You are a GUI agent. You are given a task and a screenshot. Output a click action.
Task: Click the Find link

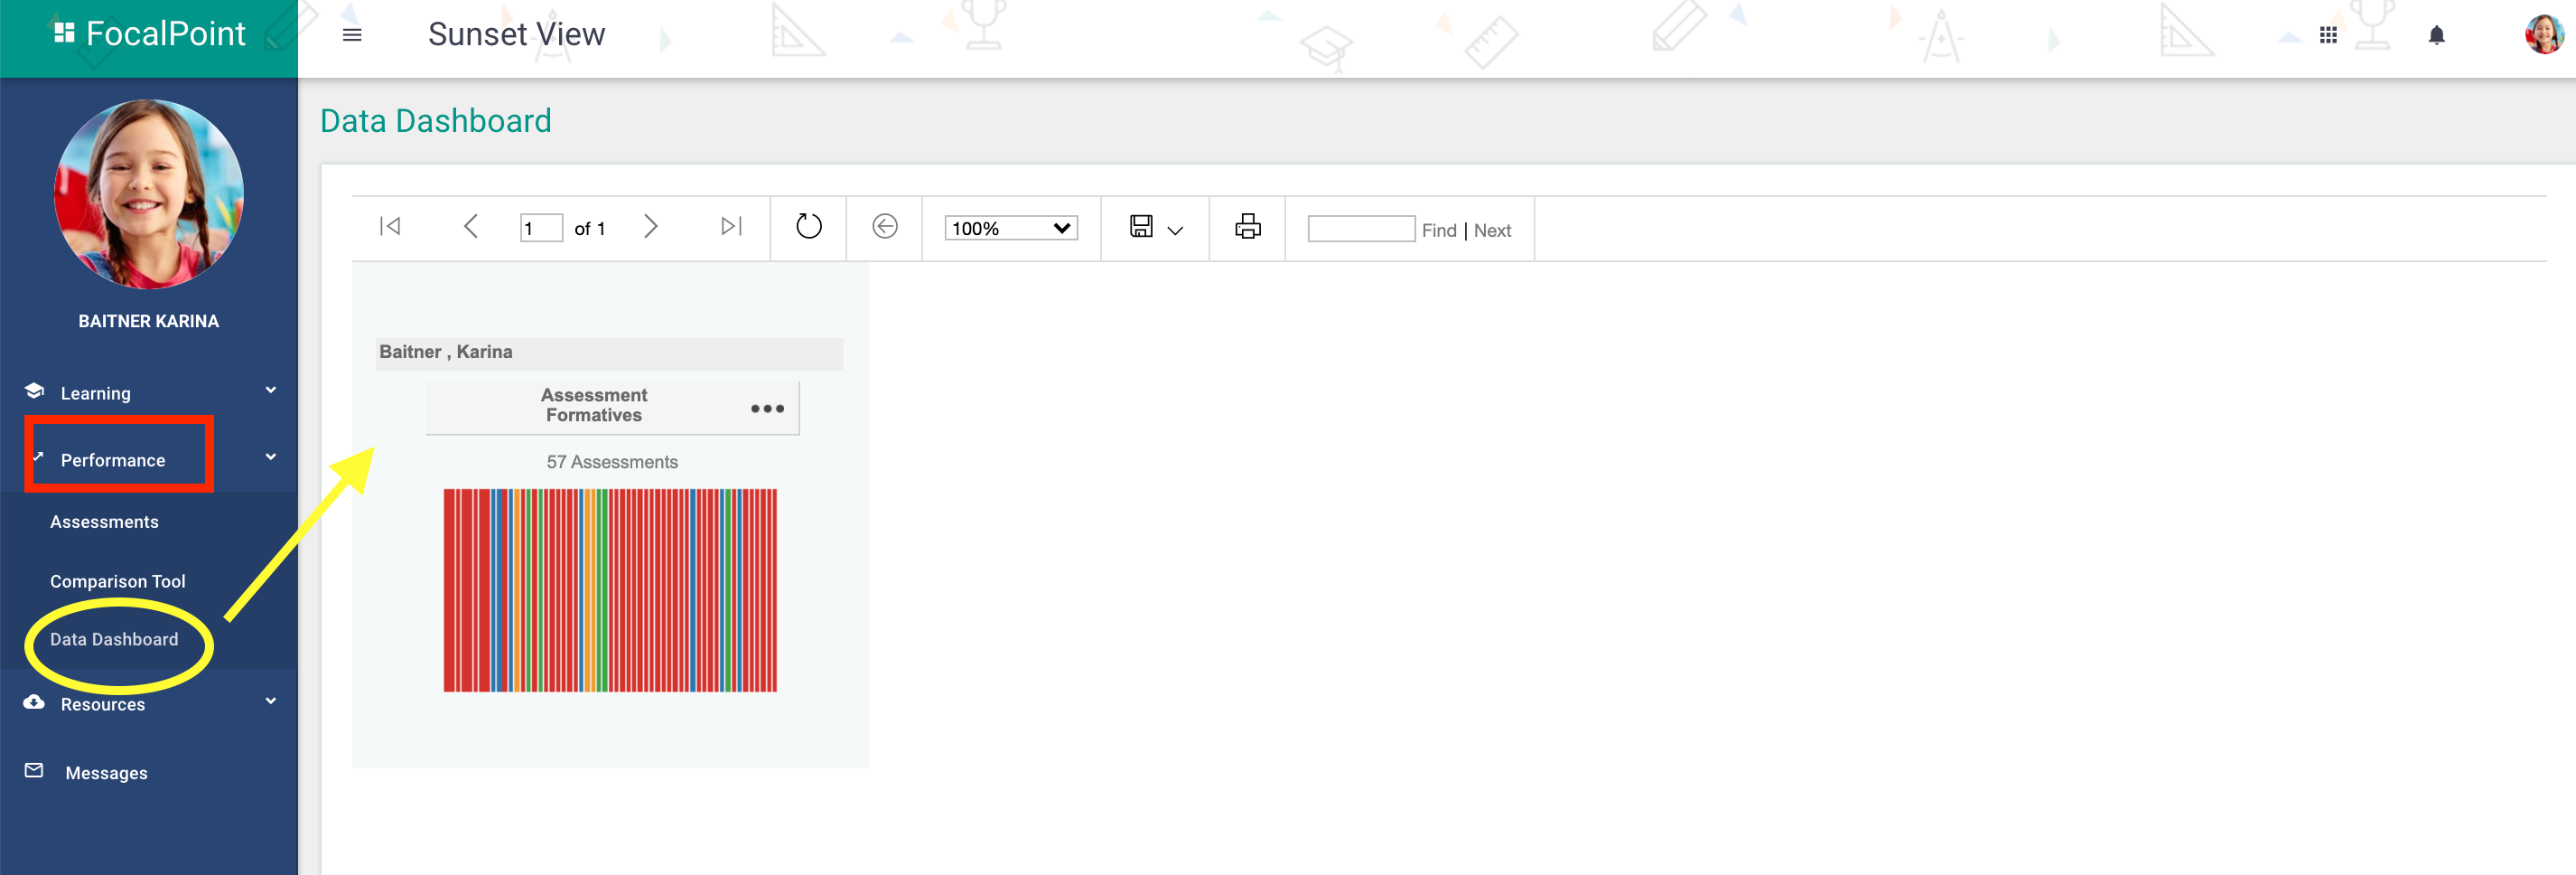pyautogui.click(x=1439, y=231)
